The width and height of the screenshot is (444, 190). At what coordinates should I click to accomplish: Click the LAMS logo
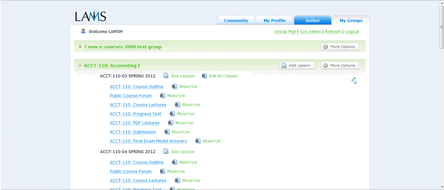(90, 16)
